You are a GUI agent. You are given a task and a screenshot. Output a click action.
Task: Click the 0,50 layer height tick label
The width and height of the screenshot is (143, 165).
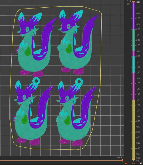click(138, 143)
